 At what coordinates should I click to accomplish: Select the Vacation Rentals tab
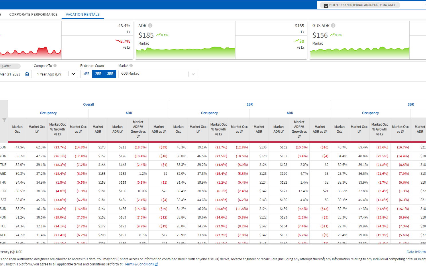(x=83, y=15)
